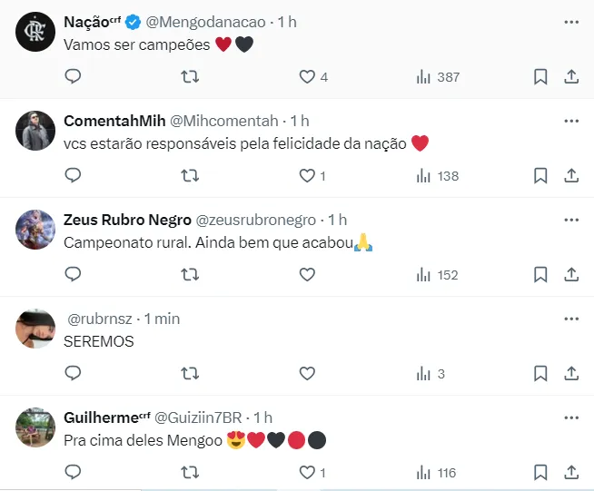Screen dimensions: 594x491
Task: Bookmark the Zeus Rubro Negro tweet
Action: (x=540, y=273)
